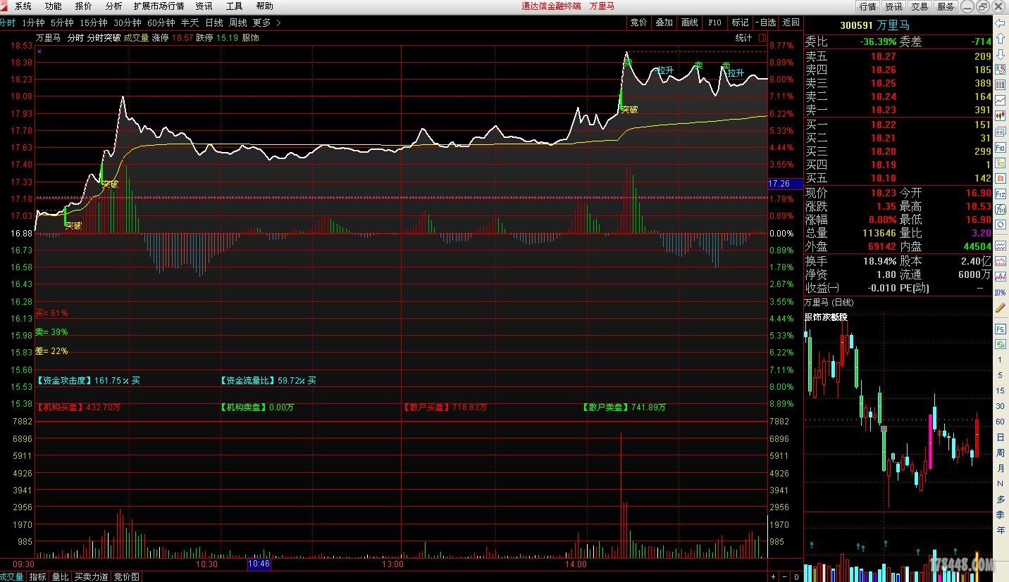Image resolution: width=1009 pixels, height=582 pixels.
Task: Click the red app logo at top-left
Action: coord(4,6)
